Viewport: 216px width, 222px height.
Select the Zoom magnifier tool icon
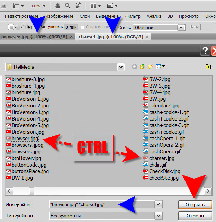pyautogui.click(x=67, y=6)
